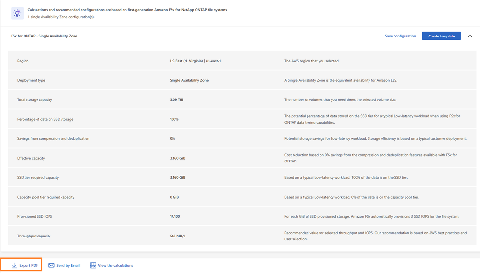Click the download arrow icon for PDF export

pos(14,265)
